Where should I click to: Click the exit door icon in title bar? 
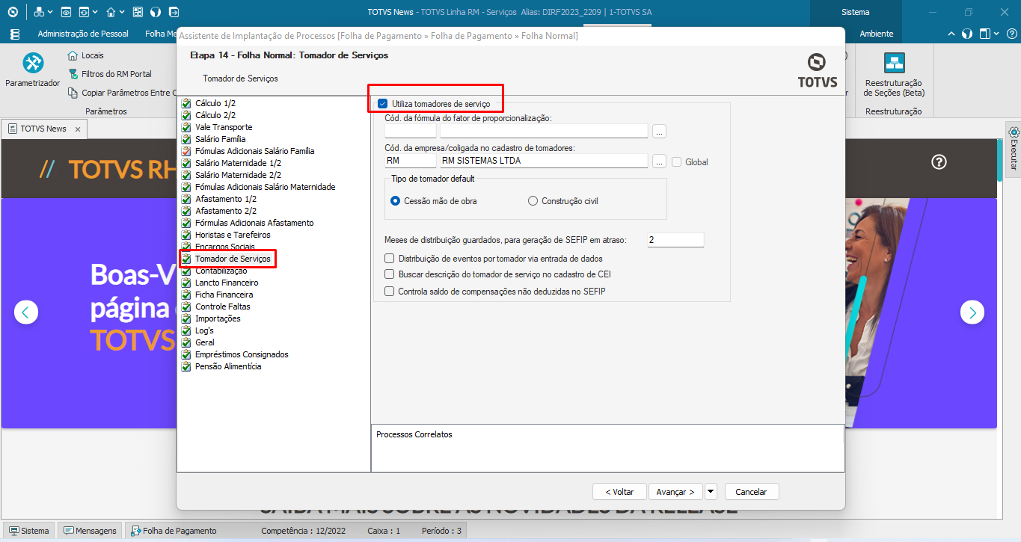tap(174, 12)
